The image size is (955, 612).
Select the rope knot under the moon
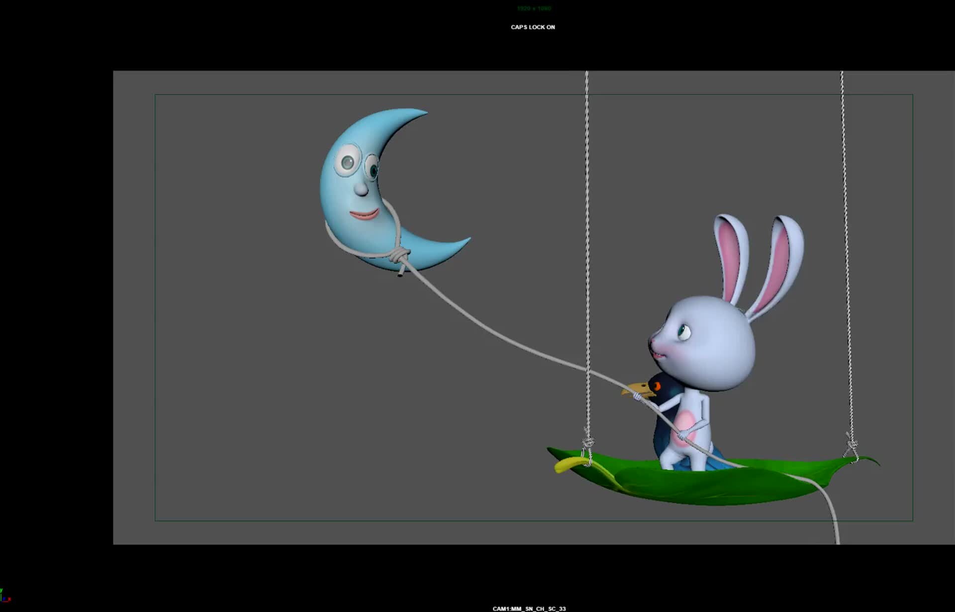point(399,256)
